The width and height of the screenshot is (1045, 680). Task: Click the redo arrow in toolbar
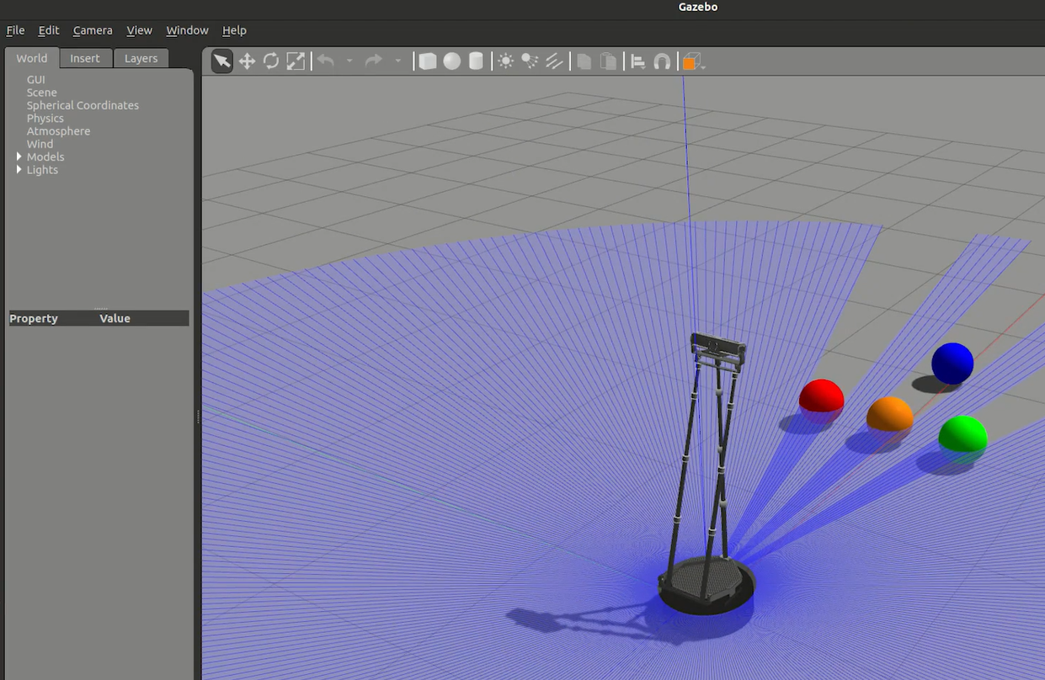[374, 61]
